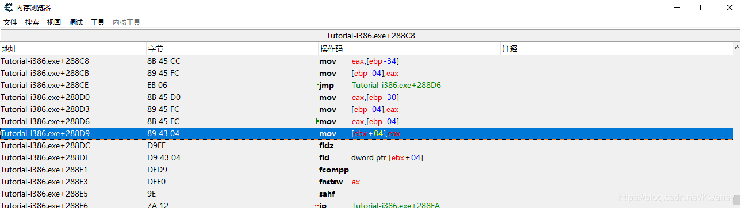Open the 搜索 menu
740x208 pixels.
[32, 22]
